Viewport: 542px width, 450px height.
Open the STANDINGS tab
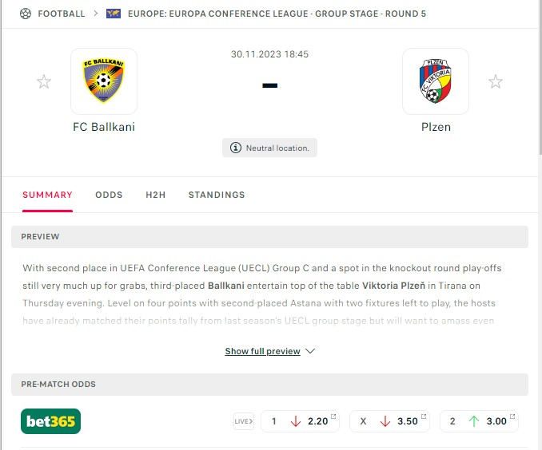pyautogui.click(x=217, y=195)
